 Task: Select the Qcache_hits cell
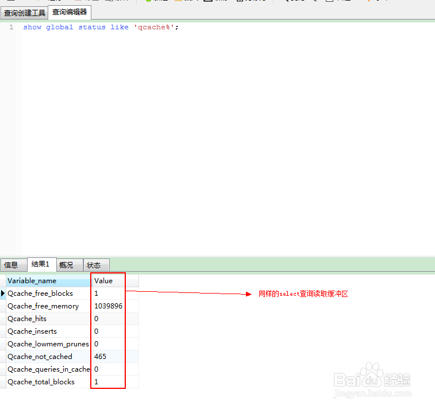tap(49, 319)
